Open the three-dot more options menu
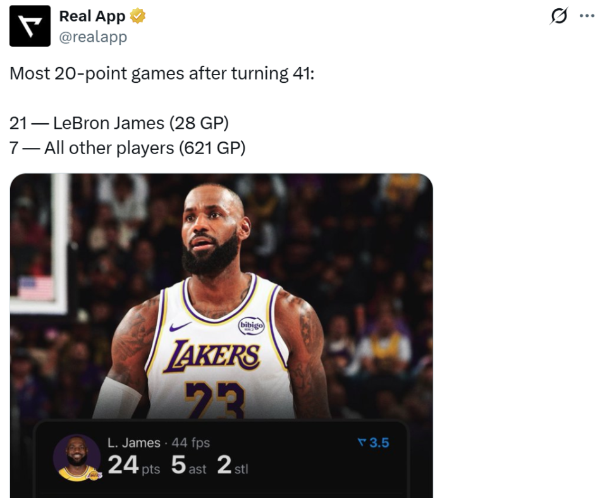The height and width of the screenshot is (498, 607). pyautogui.click(x=587, y=16)
